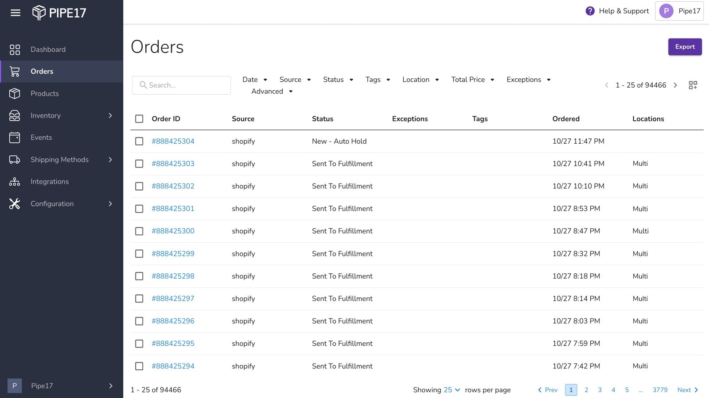Select the Dashboard grid icon
This screenshot has height=398, width=709.
point(14,49)
